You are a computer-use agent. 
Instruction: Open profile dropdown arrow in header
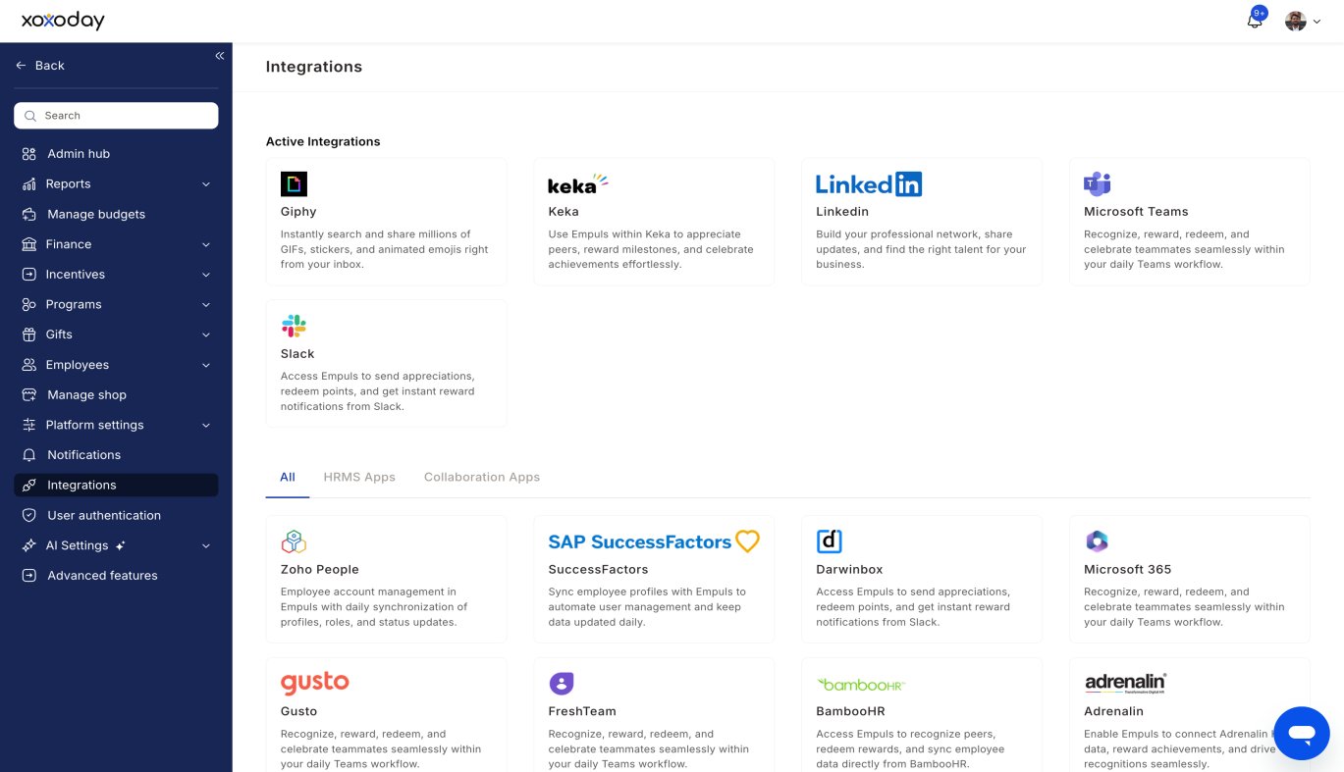[x=1317, y=22]
